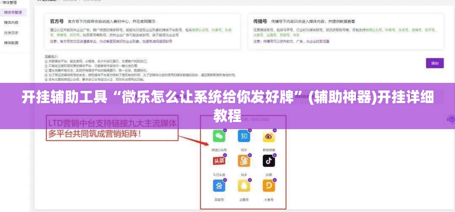Select 媒体数据 in the sidebar

[x=11, y=42]
